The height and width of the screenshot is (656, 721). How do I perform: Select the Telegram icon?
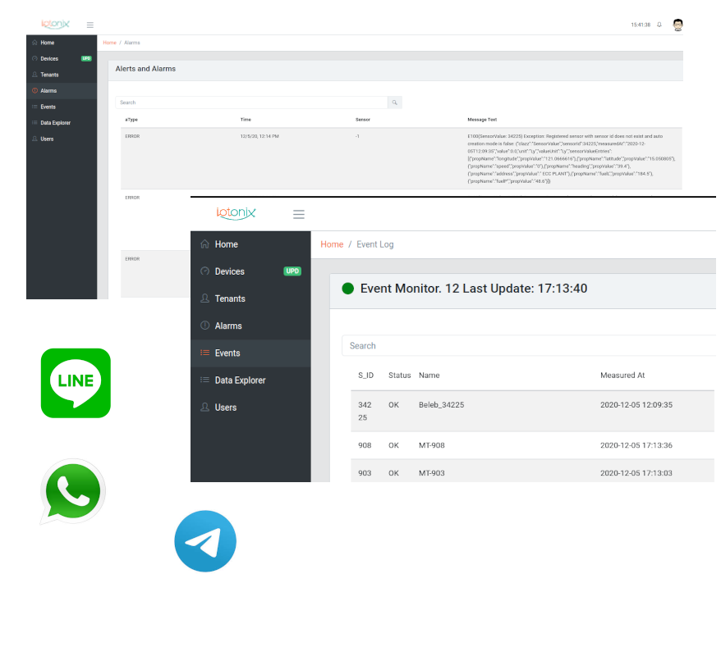[205, 541]
